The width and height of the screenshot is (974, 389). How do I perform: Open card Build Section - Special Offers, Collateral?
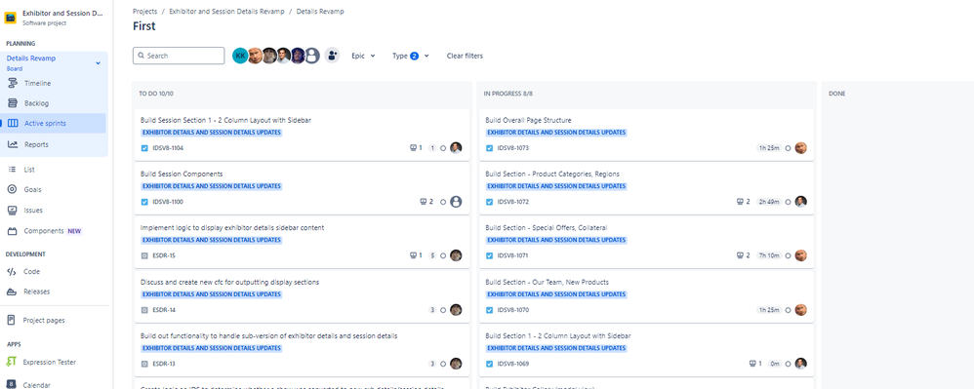[546, 228]
